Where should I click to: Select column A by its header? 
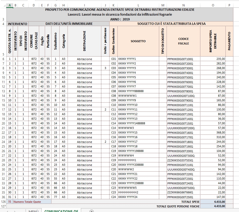click(10, 5)
